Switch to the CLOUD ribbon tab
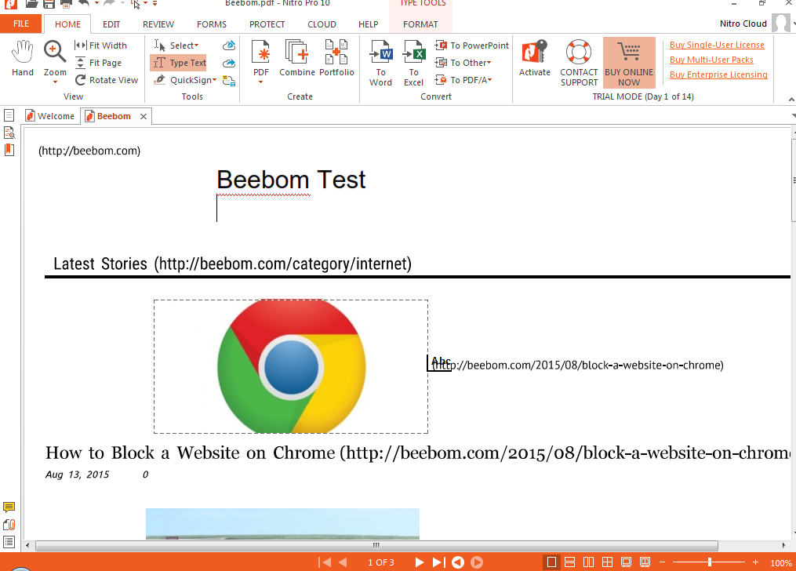Screen dimensions: 796x571 pos(322,24)
